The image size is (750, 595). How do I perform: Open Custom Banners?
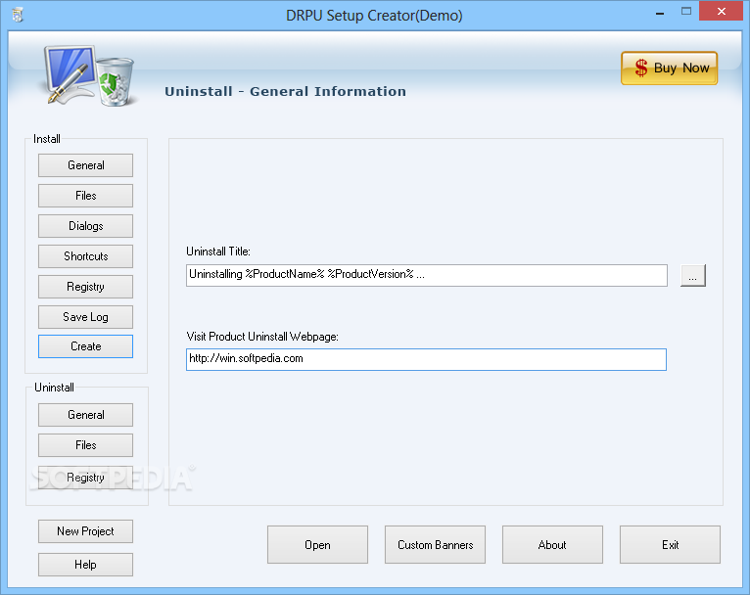[436, 545]
